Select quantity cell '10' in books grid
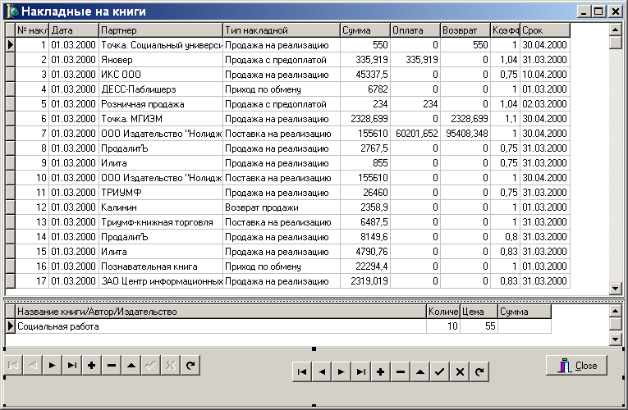 pos(443,326)
